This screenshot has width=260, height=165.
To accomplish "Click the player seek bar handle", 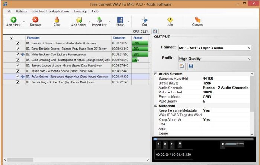I will coord(155,139).
